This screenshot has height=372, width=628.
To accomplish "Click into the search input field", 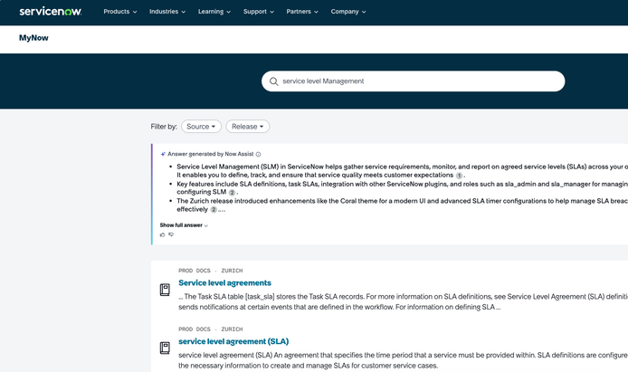I will click(416, 81).
